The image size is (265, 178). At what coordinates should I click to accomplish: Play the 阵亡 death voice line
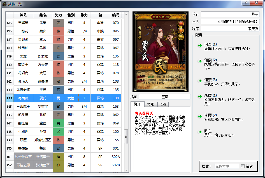point(200,132)
